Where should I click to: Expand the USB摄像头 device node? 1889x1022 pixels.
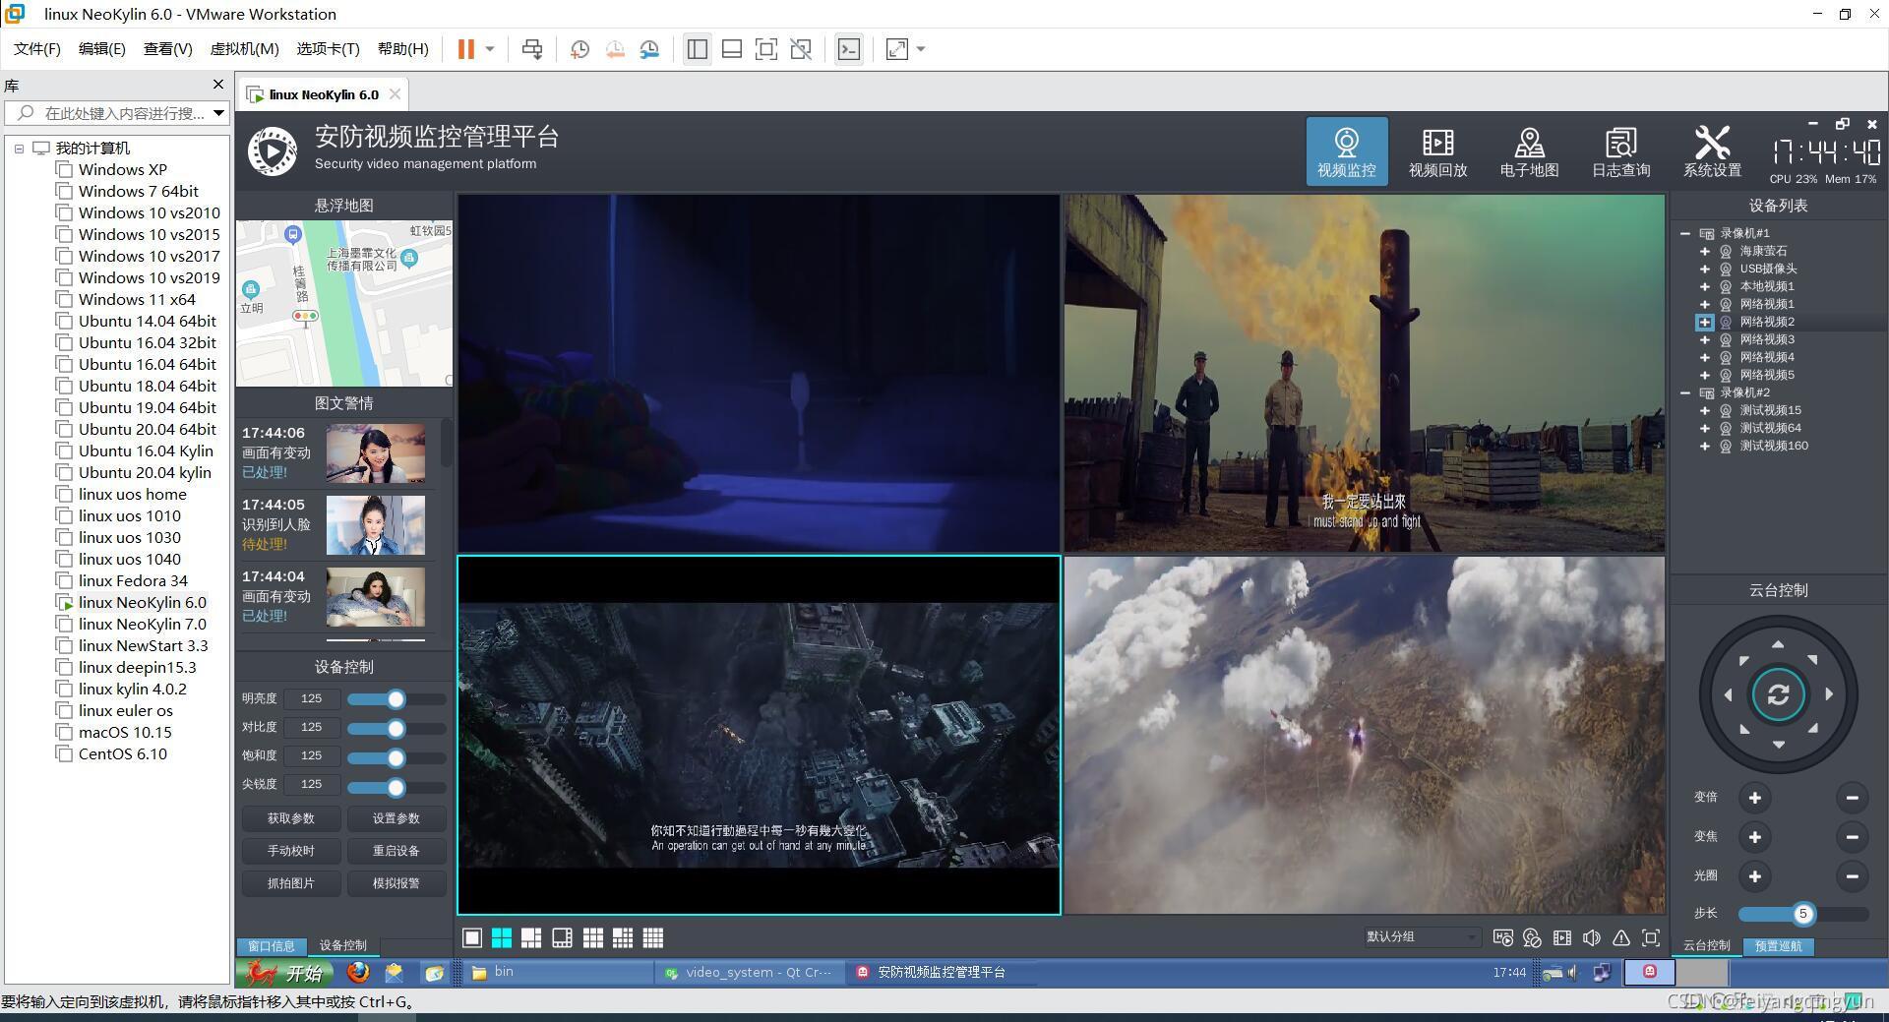(1704, 269)
